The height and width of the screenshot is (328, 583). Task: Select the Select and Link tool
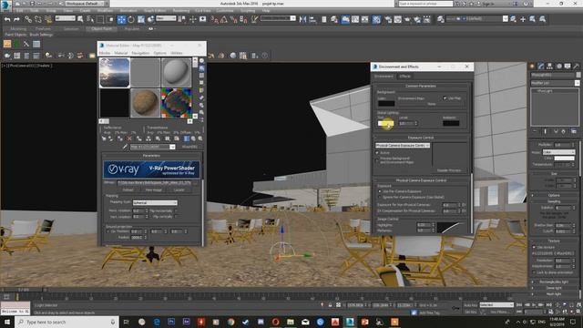pyautogui.click(x=28, y=19)
